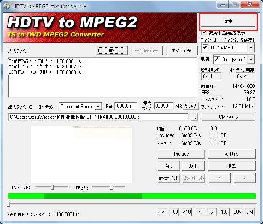Toggle 変換中に動画を表示 checkbox
Image resolution: width=263 pixels, height=224 pixels.
(204, 32)
